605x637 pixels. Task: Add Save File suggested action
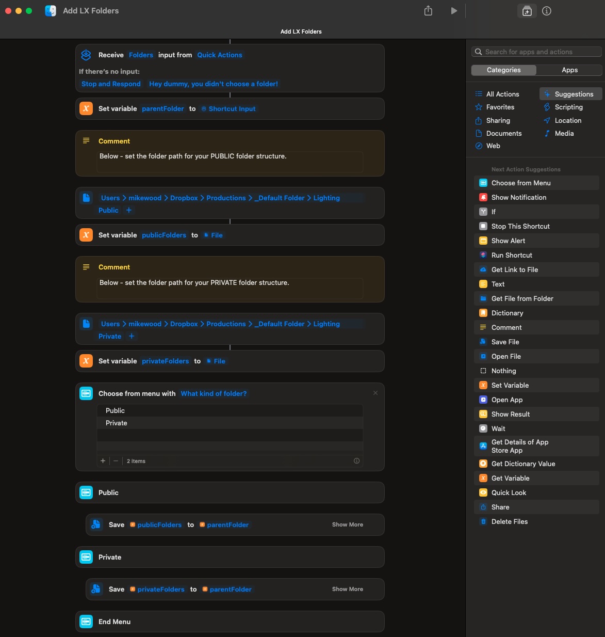pyautogui.click(x=536, y=342)
